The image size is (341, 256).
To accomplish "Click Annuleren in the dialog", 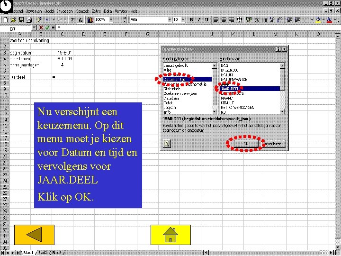I will [273, 144].
